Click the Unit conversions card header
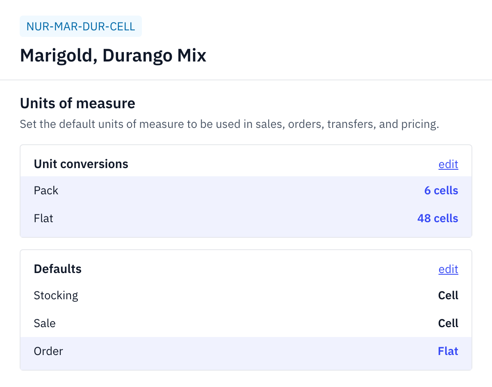Screen dimensions: 492x387 pyautogui.click(x=81, y=164)
